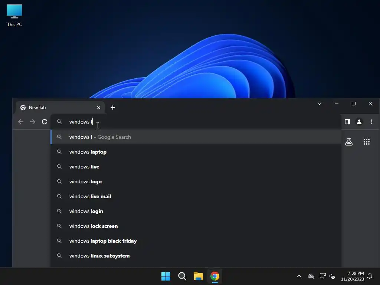380x285 pixels.
Task: Choose 'windows laptop' suggestion
Action: click(x=196, y=152)
